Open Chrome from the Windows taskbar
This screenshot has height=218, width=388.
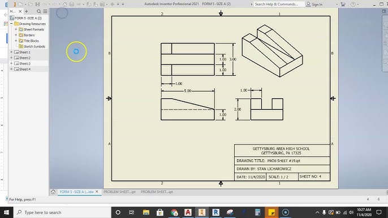point(174,212)
